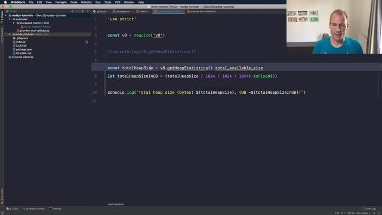Switch to the .gitignore editor tab
Viewport: 382px width, 215px height.
pos(101,11)
